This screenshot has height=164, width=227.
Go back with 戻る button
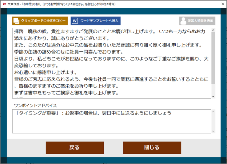pos(75,148)
